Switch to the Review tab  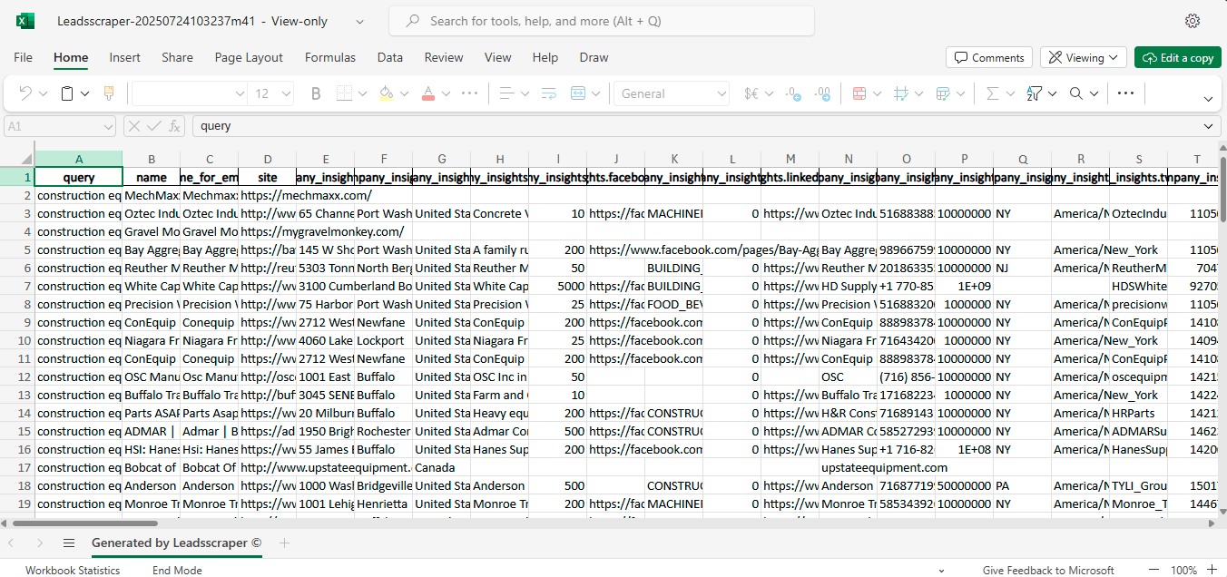(x=444, y=57)
